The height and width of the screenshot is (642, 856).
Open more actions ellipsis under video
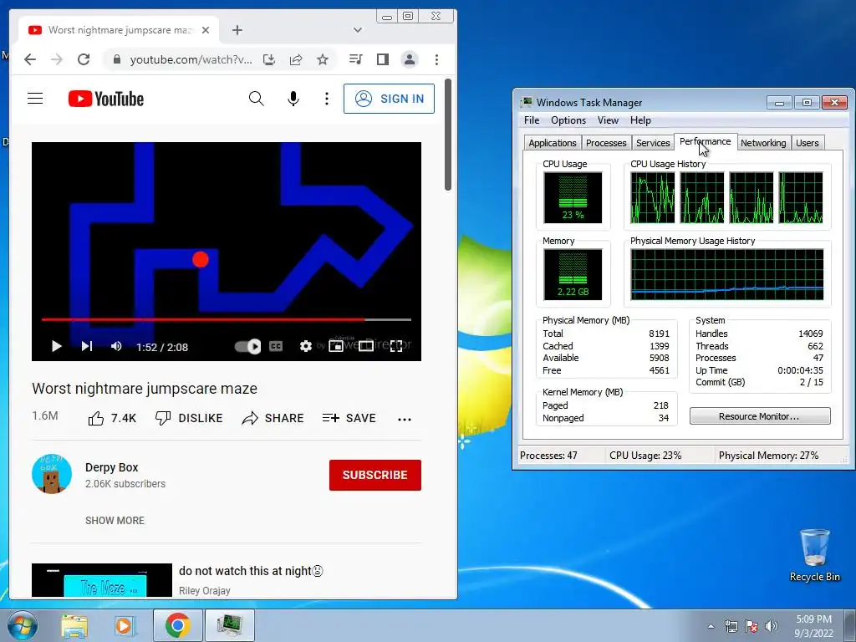405,420
